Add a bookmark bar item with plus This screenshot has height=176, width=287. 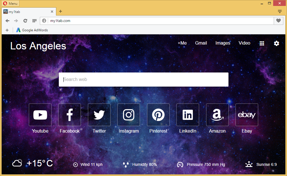click(x=7, y=30)
